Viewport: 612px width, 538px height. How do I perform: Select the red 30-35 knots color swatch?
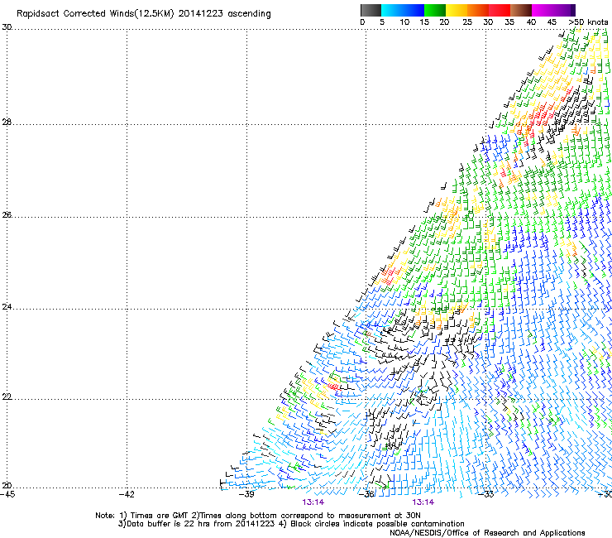(x=500, y=10)
